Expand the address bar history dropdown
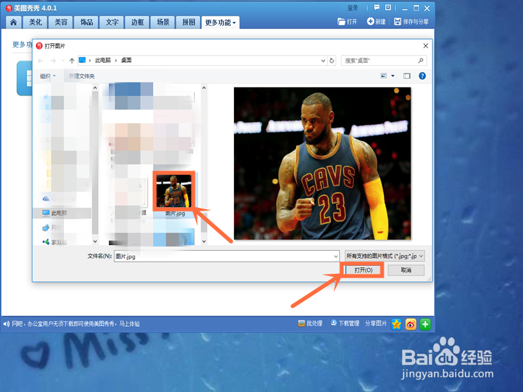Viewport: 523px width, 392px height. coord(323,61)
